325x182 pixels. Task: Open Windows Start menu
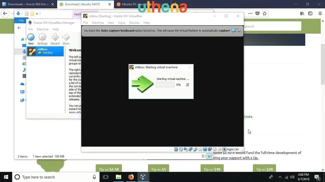(6, 177)
